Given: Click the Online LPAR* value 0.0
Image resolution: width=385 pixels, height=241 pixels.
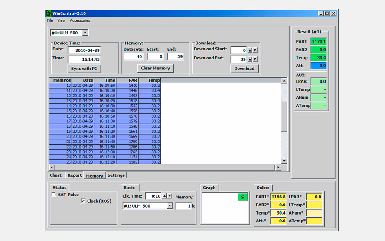Looking at the screenshot, I should (x=314, y=197).
